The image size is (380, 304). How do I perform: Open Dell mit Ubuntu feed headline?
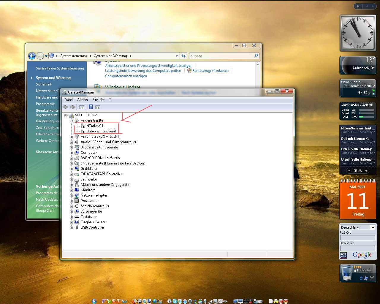[x=357, y=139]
